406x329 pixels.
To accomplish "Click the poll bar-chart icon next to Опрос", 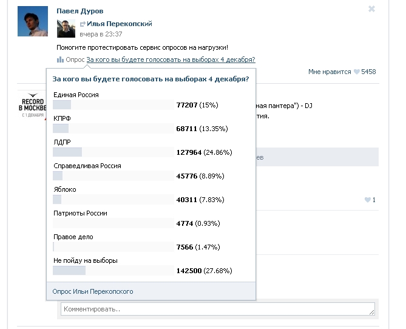I will (x=60, y=59).
